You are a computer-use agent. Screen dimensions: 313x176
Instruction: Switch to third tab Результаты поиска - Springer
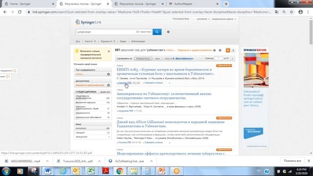point(139,4)
